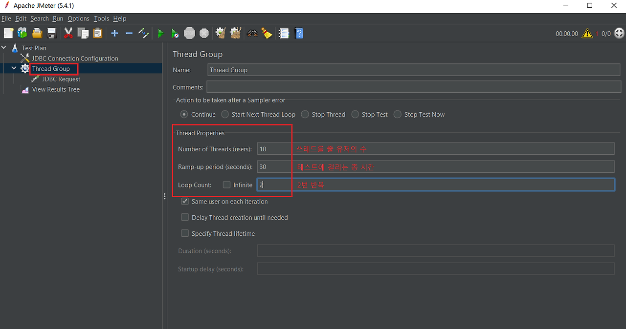Click the Open file folder icon
Screen dimensions: 626x329
(x=37, y=33)
